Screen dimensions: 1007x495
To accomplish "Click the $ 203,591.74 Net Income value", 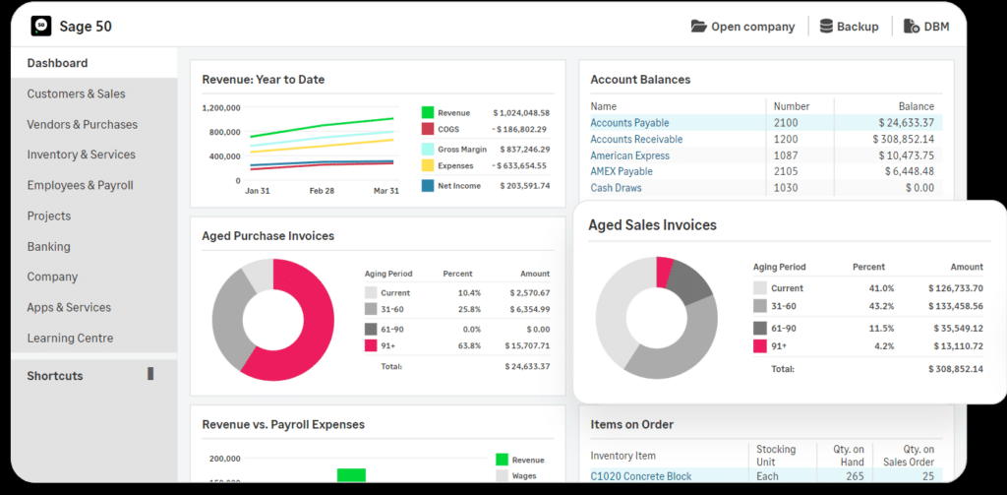I will pyautogui.click(x=525, y=186).
